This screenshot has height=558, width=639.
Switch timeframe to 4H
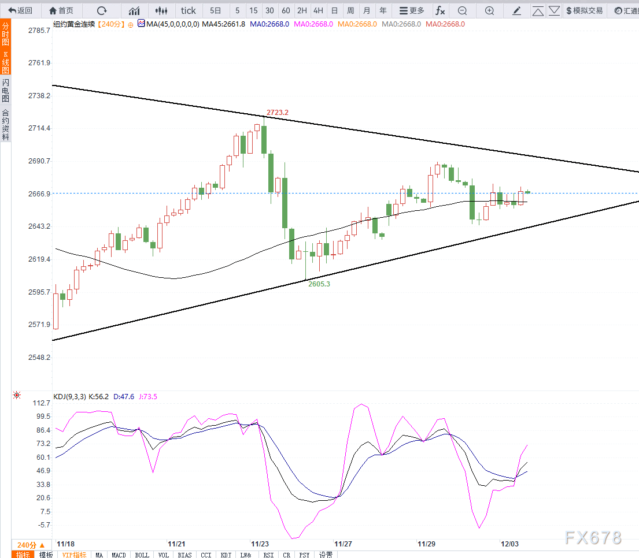(318, 10)
